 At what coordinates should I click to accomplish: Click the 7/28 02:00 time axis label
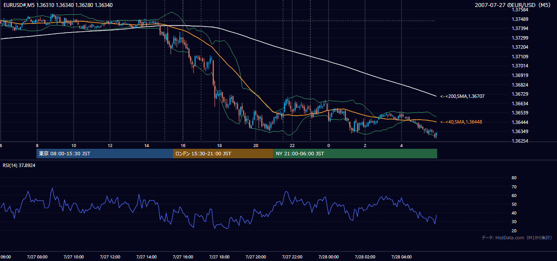coord(365,257)
